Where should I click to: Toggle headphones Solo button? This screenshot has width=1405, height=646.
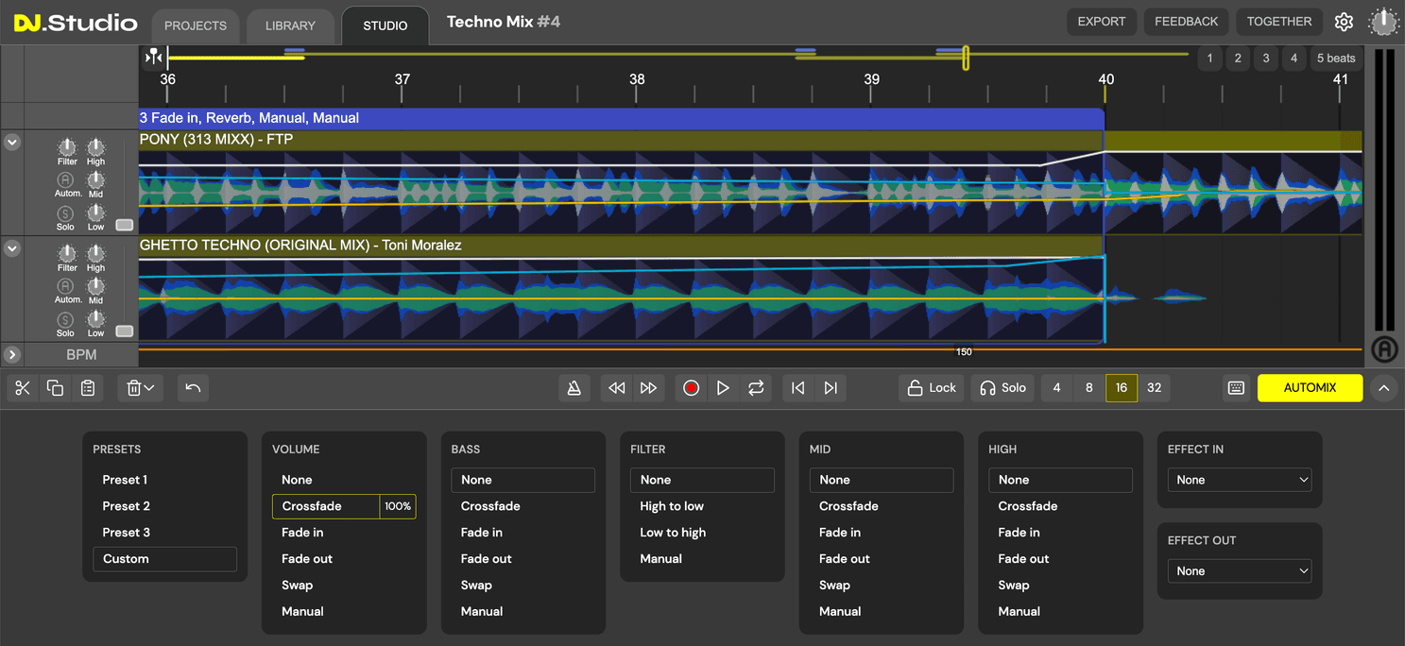[1002, 388]
